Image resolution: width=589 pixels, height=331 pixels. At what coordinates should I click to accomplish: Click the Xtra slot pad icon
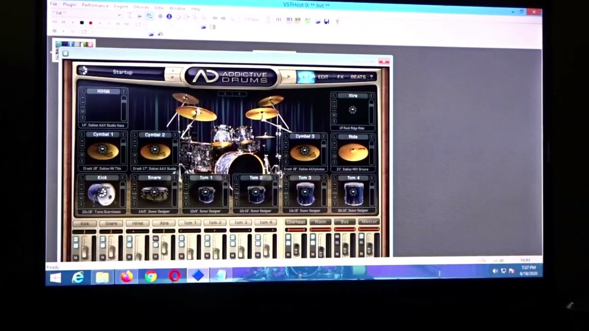(352, 110)
